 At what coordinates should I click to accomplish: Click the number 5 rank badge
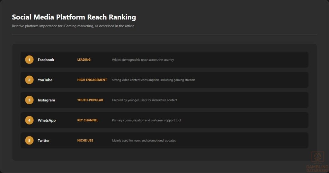29,141
